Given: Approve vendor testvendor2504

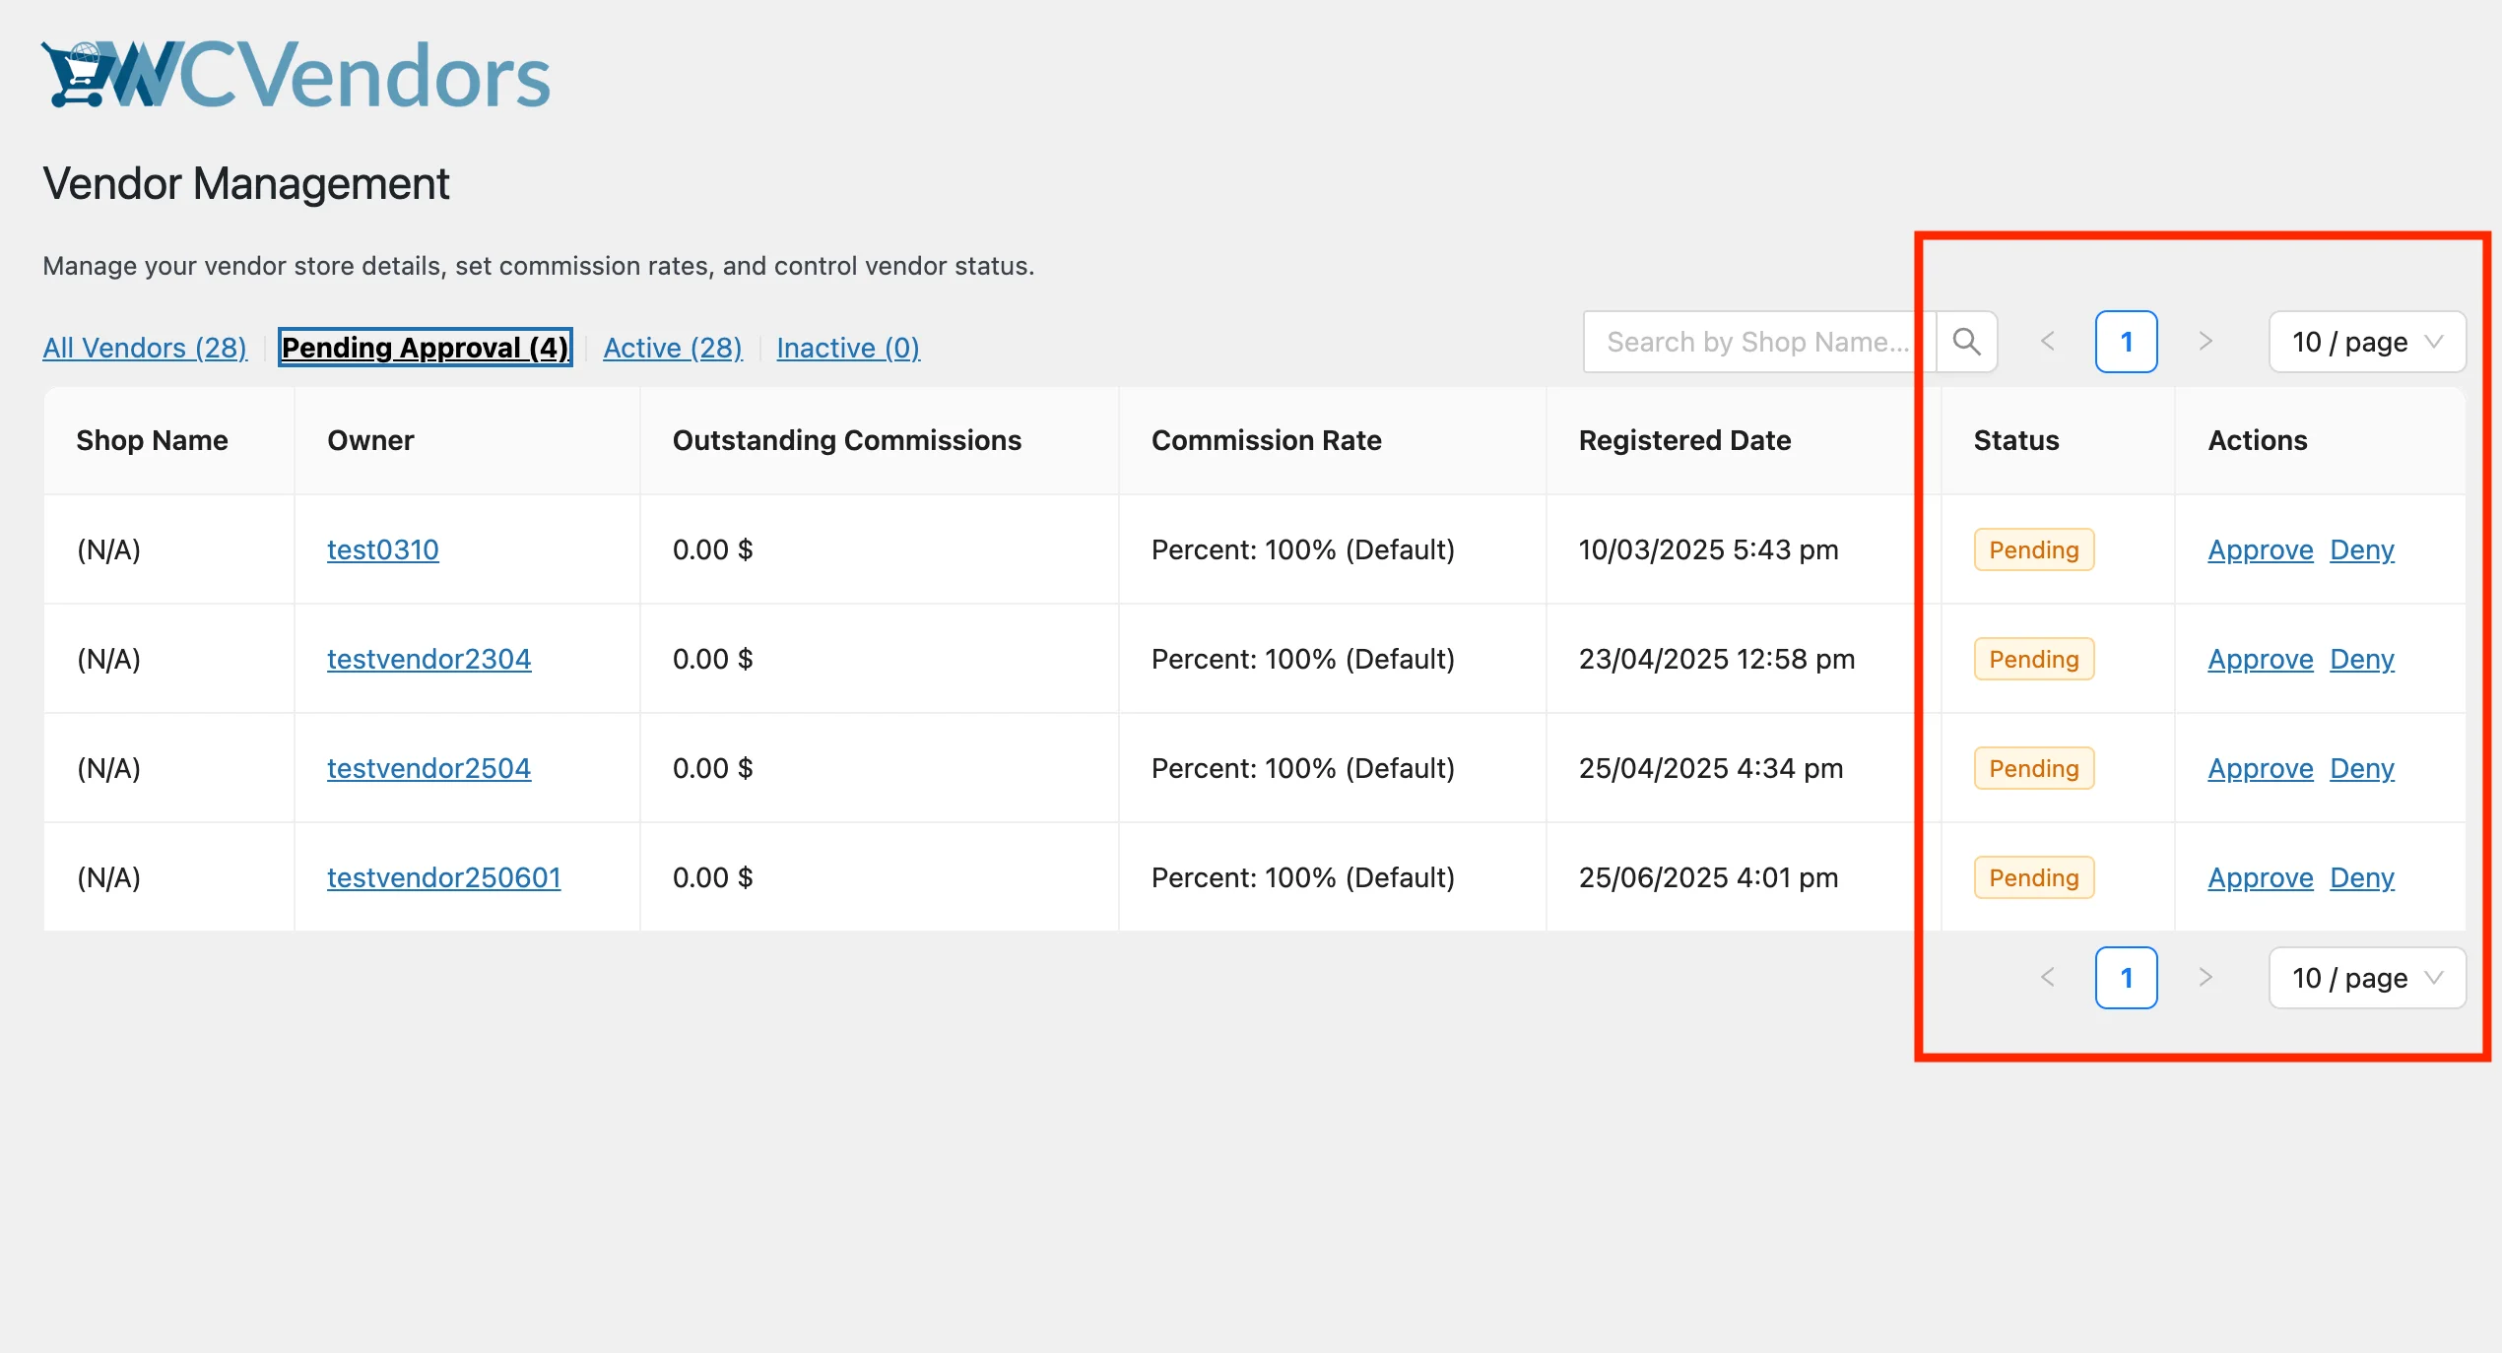Looking at the screenshot, I should pos(2260,768).
